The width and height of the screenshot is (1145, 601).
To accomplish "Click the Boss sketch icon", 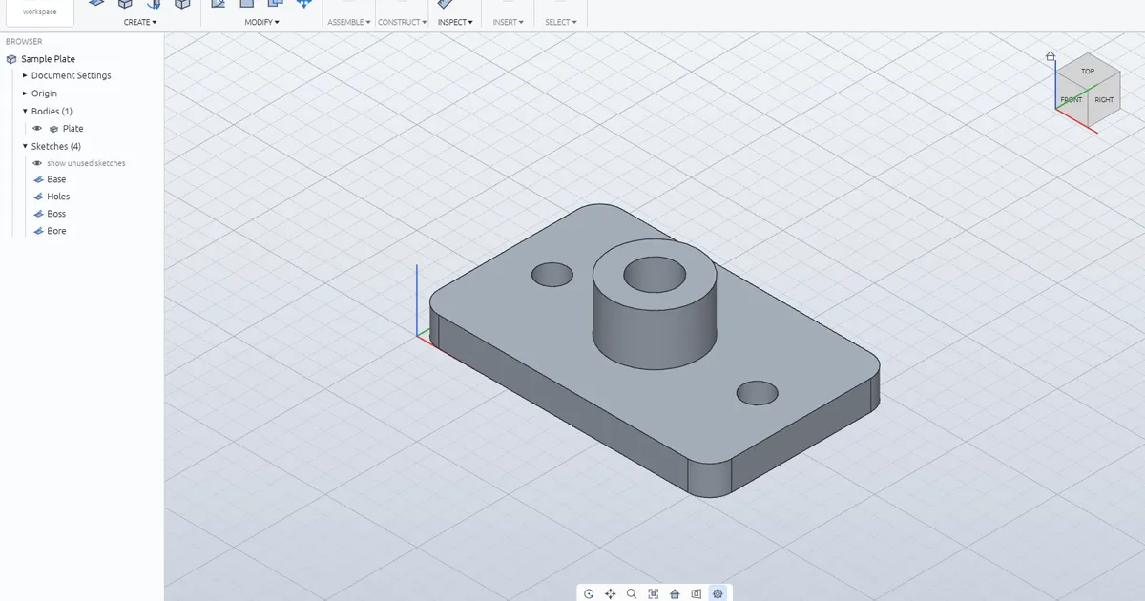I will tap(38, 214).
